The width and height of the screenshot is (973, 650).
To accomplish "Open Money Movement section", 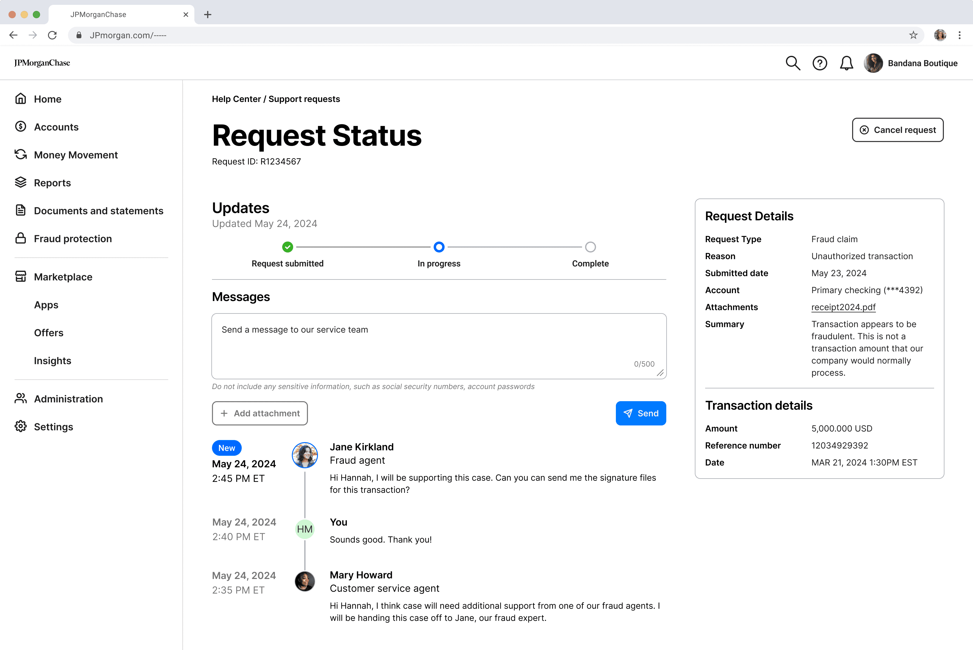I will coord(76,155).
